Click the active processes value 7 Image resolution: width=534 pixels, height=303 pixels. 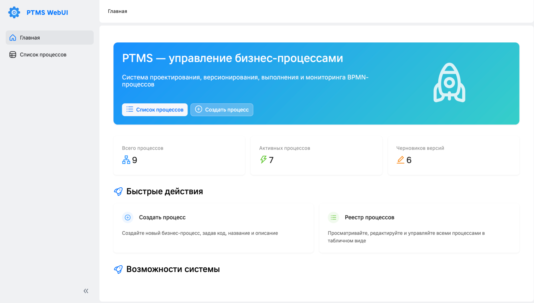[x=271, y=160]
